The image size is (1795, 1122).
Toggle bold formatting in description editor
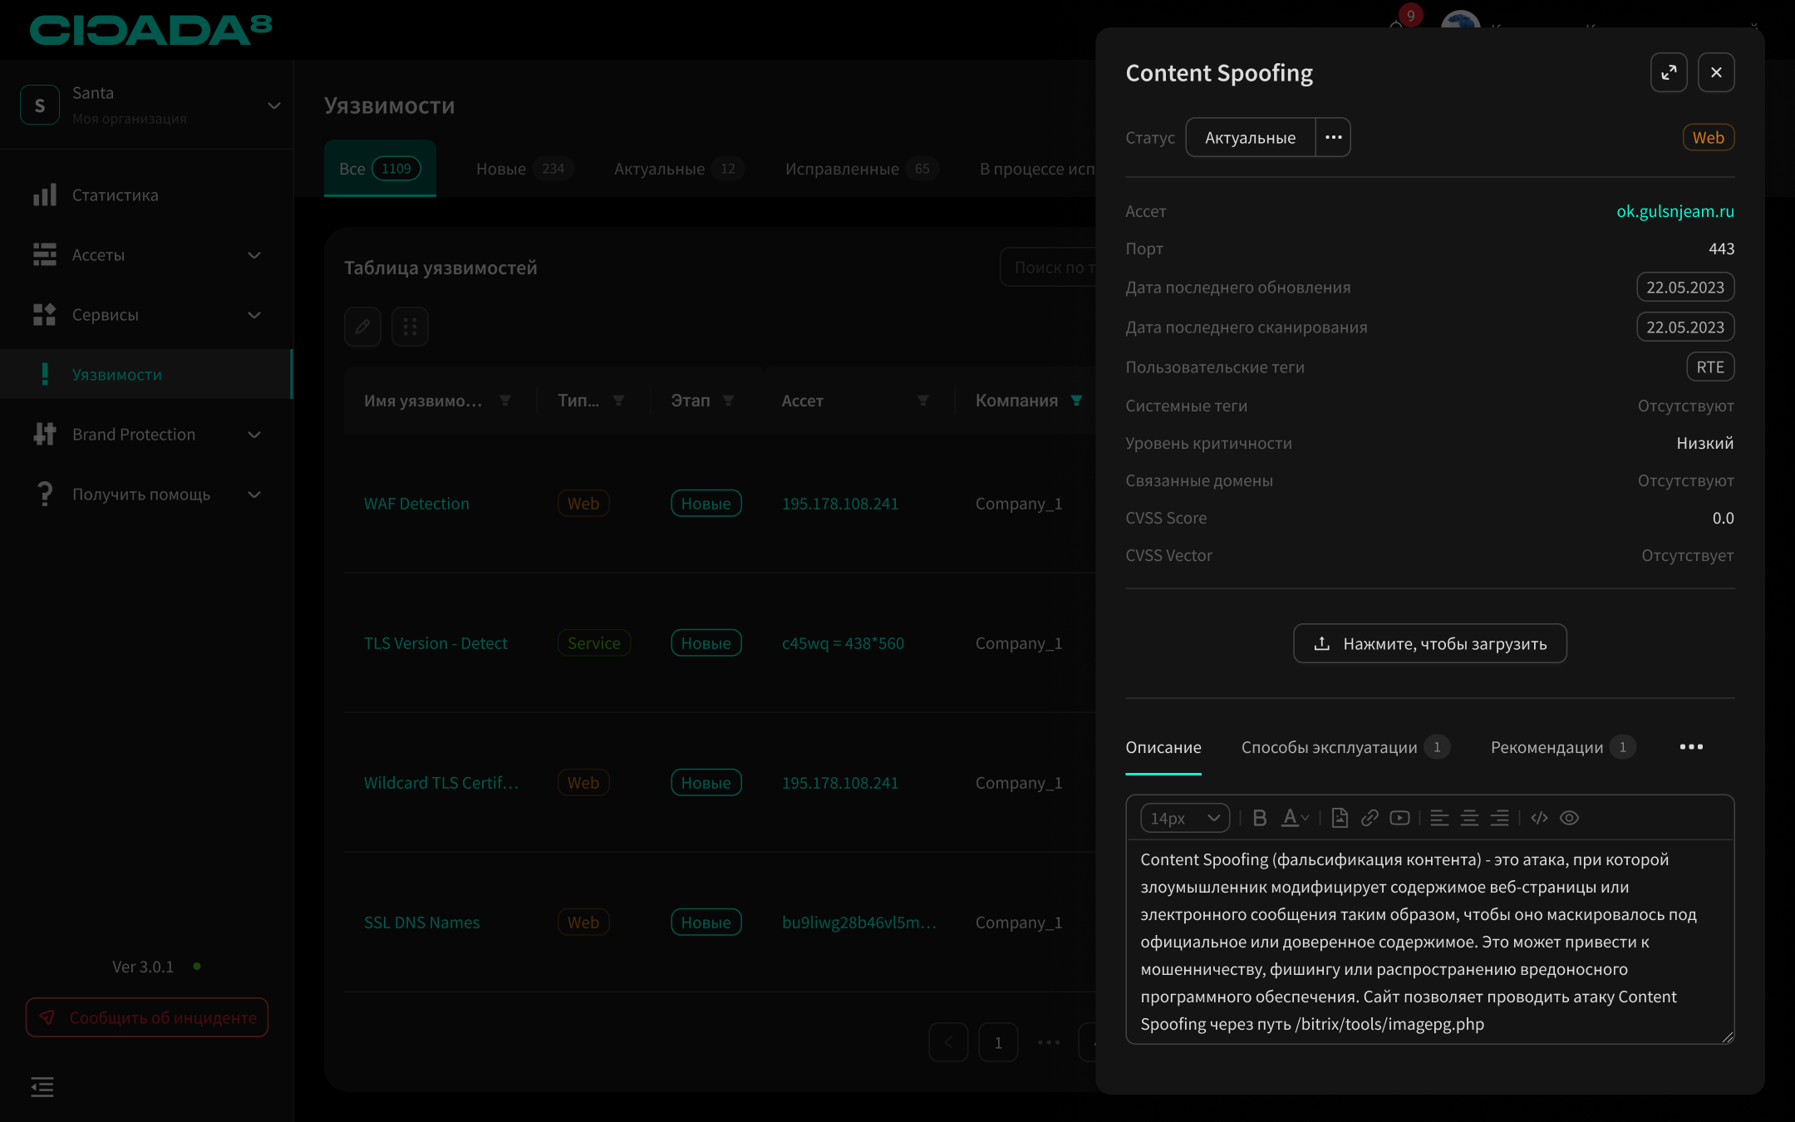[x=1259, y=818]
